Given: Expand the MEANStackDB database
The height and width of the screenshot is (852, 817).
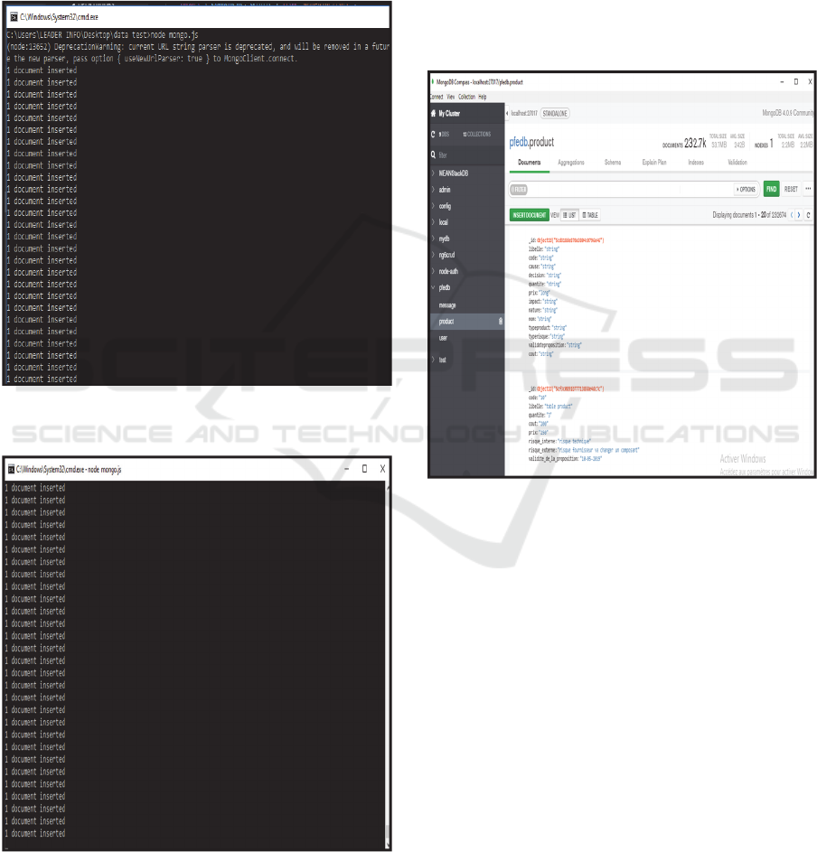Looking at the screenshot, I should pos(433,172).
